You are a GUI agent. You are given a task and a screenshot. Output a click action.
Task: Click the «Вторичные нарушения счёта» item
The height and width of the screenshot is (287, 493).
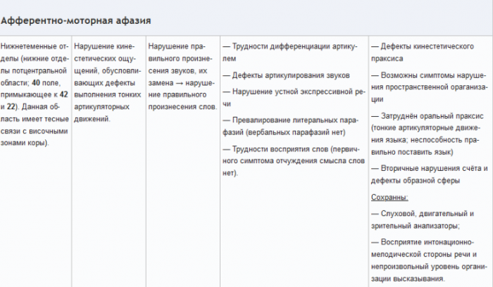tap(428, 167)
